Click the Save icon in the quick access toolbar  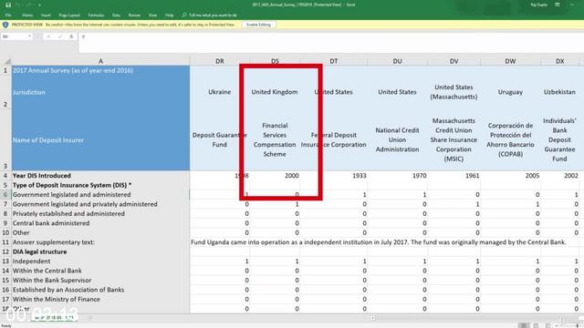click(x=8, y=5)
